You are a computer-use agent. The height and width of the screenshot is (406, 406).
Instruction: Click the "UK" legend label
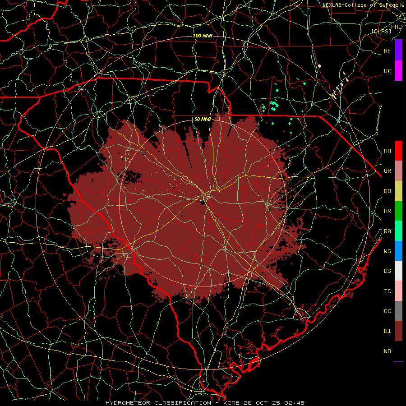387,71
